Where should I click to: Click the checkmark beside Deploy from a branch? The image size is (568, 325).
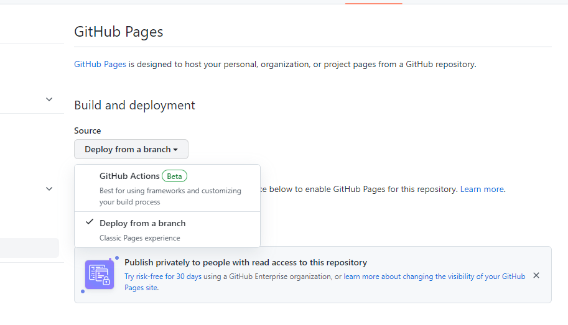90,222
